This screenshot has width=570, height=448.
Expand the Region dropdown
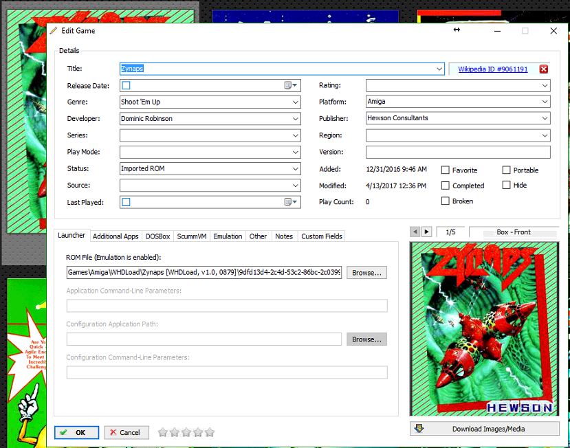point(545,135)
